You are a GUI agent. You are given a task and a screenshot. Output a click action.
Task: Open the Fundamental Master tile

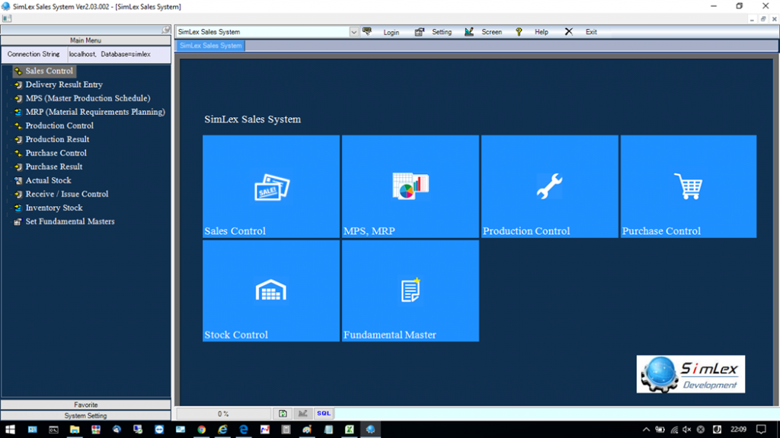click(x=411, y=291)
